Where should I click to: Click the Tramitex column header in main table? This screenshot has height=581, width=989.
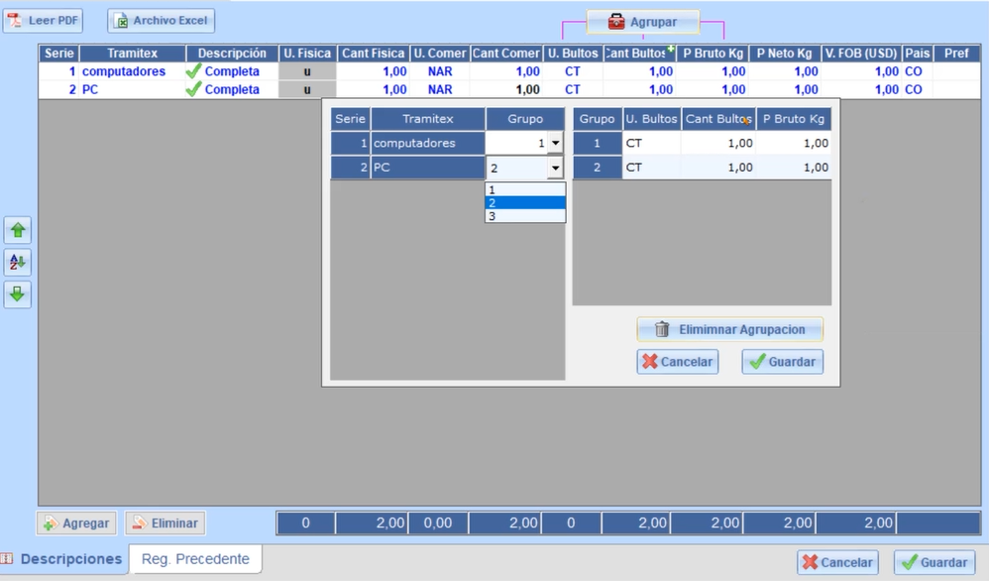tap(132, 54)
